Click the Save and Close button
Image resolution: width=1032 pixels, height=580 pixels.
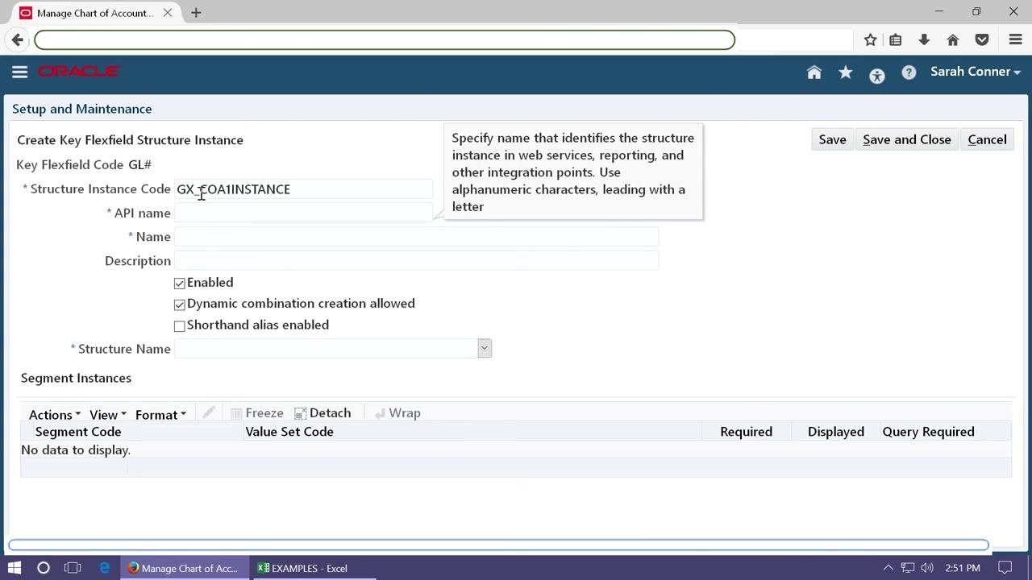click(907, 139)
